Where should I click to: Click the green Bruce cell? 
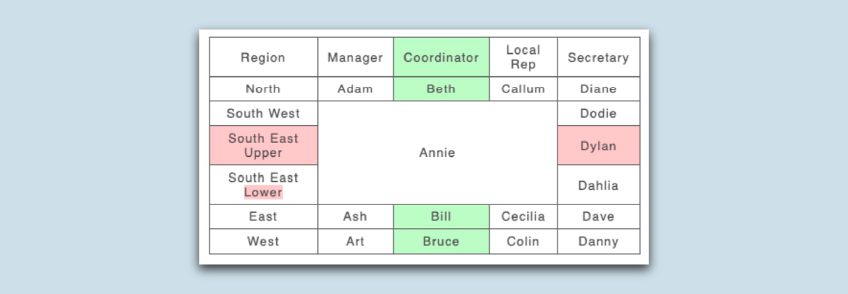point(441,241)
